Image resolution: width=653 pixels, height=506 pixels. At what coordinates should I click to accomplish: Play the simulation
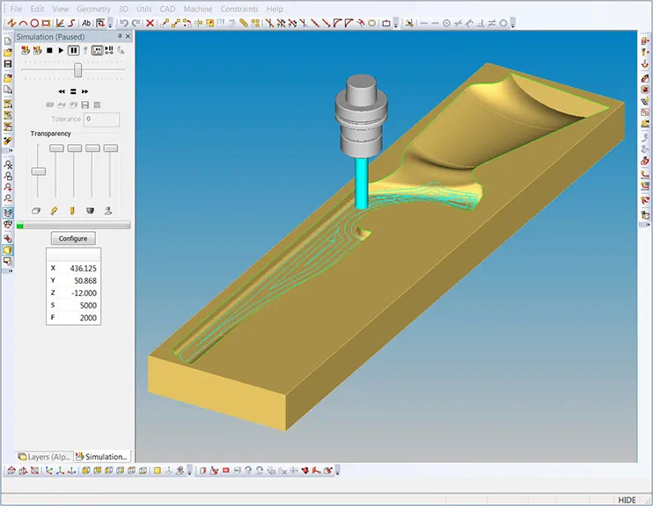click(x=61, y=50)
